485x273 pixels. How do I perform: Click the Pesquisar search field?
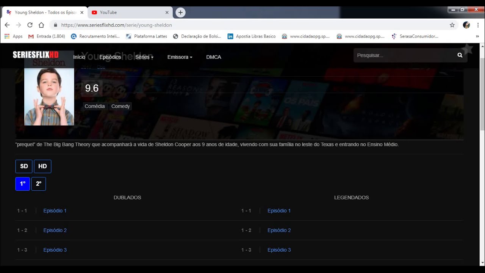coord(405,55)
